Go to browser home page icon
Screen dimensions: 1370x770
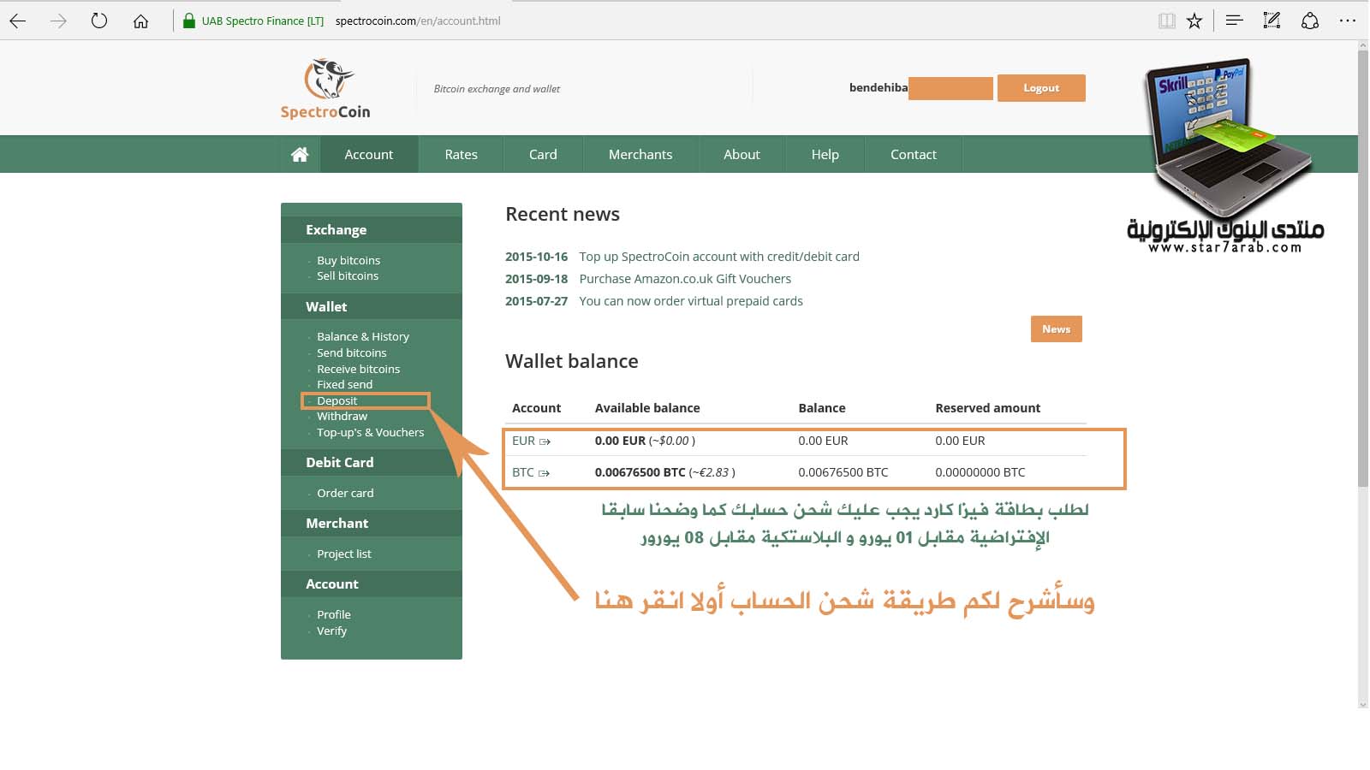coord(140,21)
